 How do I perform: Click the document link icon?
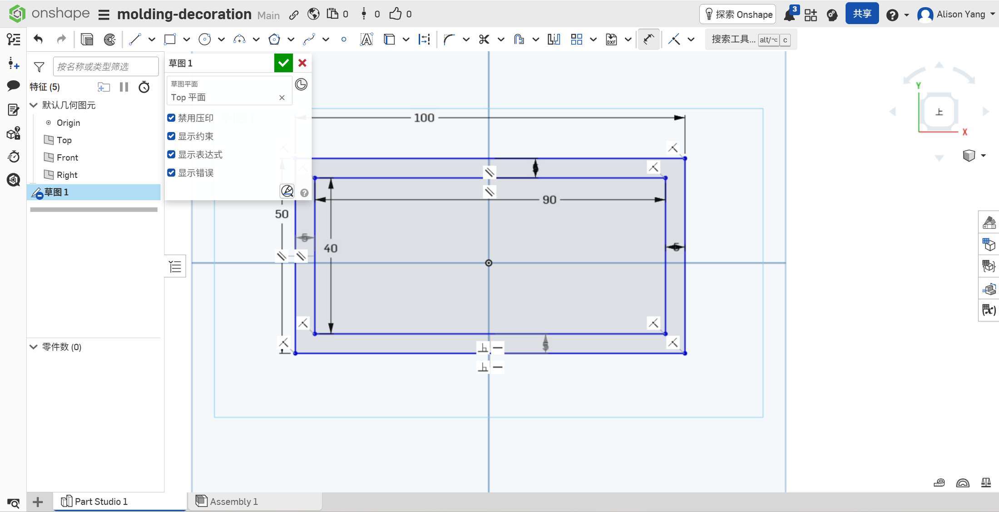(x=294, y=15)
